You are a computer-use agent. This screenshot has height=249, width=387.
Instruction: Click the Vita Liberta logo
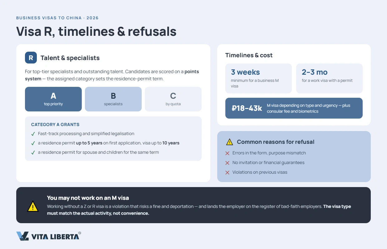pyautogui.click(x=49, y=236)
